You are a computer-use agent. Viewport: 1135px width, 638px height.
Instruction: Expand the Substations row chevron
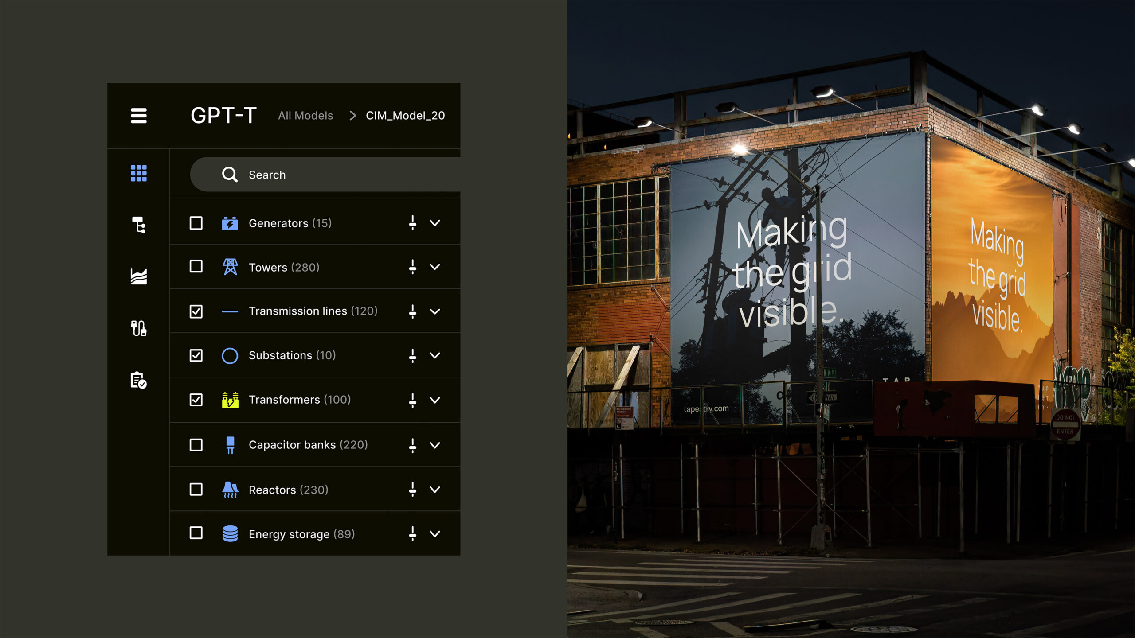pos(435,355)
